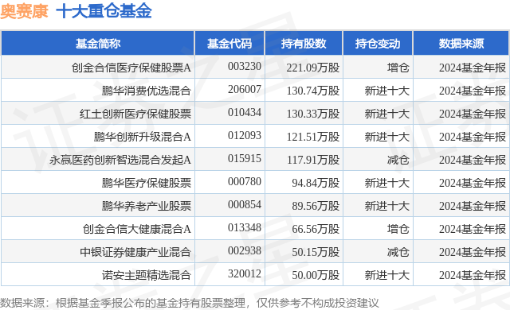Click the 持有股数 column header
The width and height of the screenshot is (510, 310).
304,44
